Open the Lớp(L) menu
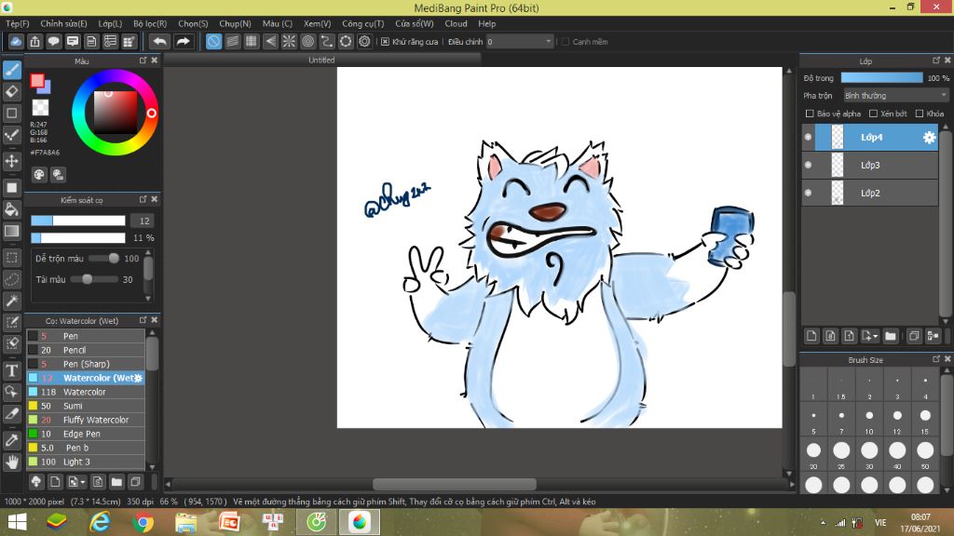Viewport: 954px width, 536px height. point(110,23)
